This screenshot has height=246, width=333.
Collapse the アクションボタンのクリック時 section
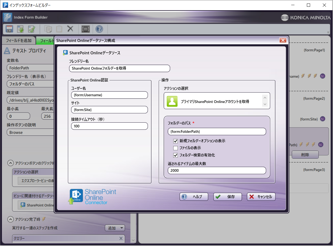(10, 163)
